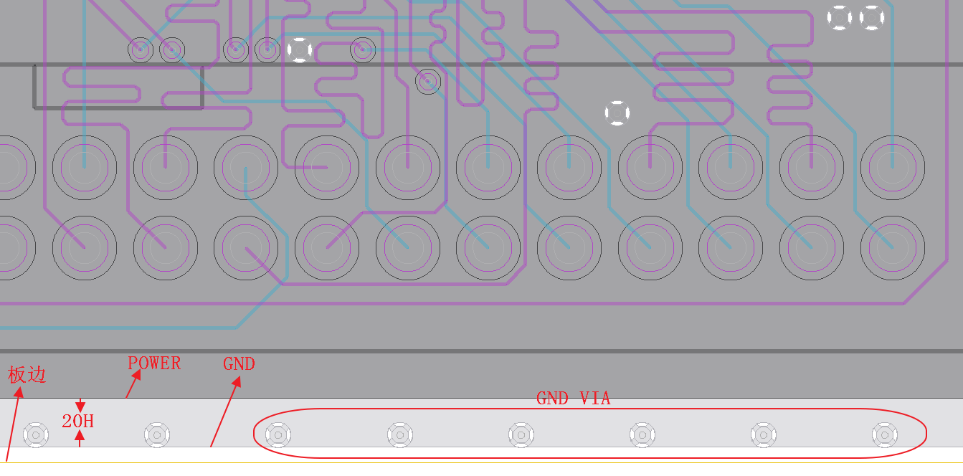Select the bottom-row via left of 20H label

36,434
